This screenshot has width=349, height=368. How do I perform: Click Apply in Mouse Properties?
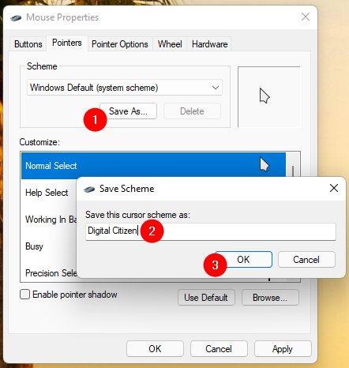[283, 349]
